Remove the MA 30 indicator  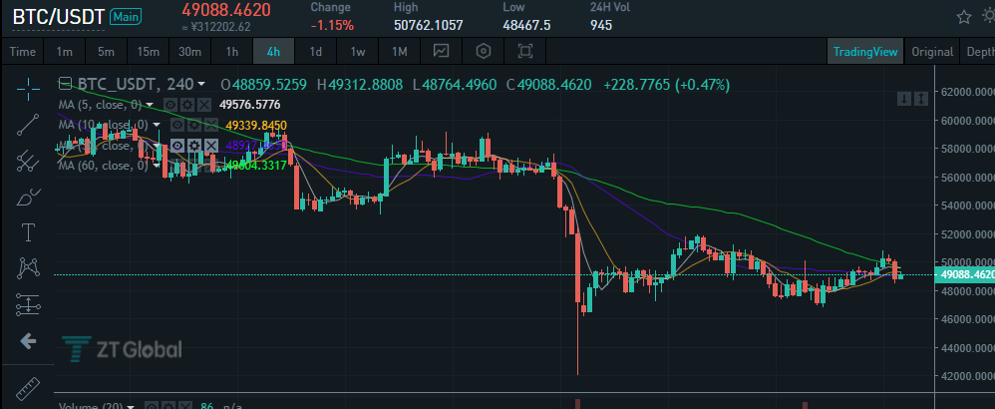coord(210,146)
